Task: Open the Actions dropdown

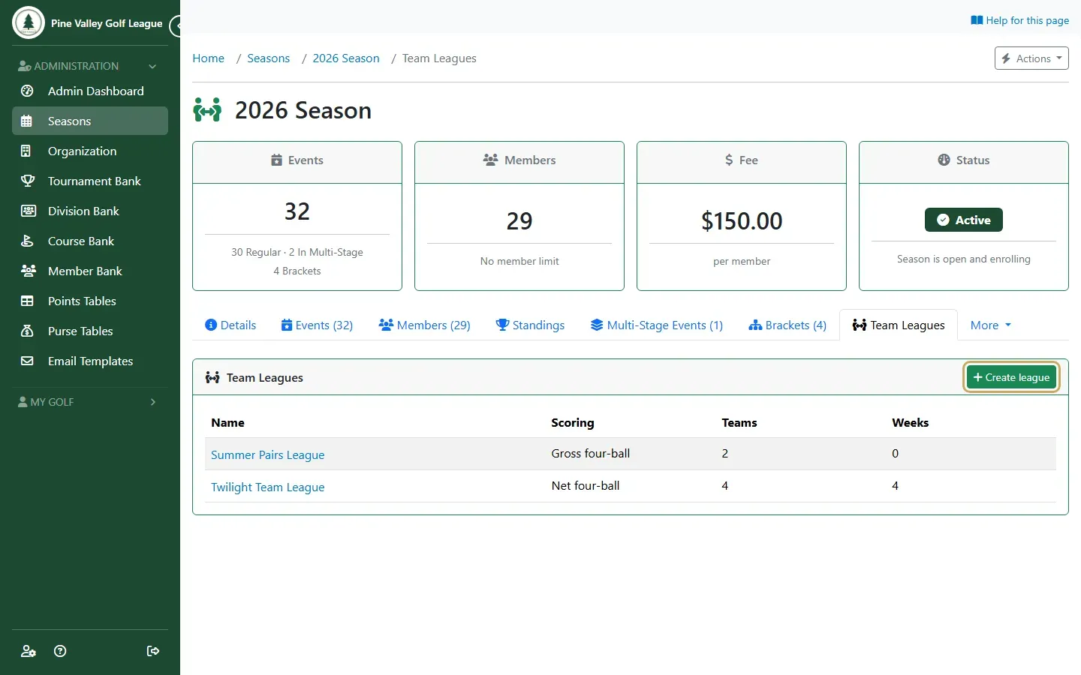Action: click(x=1031, y=58)
